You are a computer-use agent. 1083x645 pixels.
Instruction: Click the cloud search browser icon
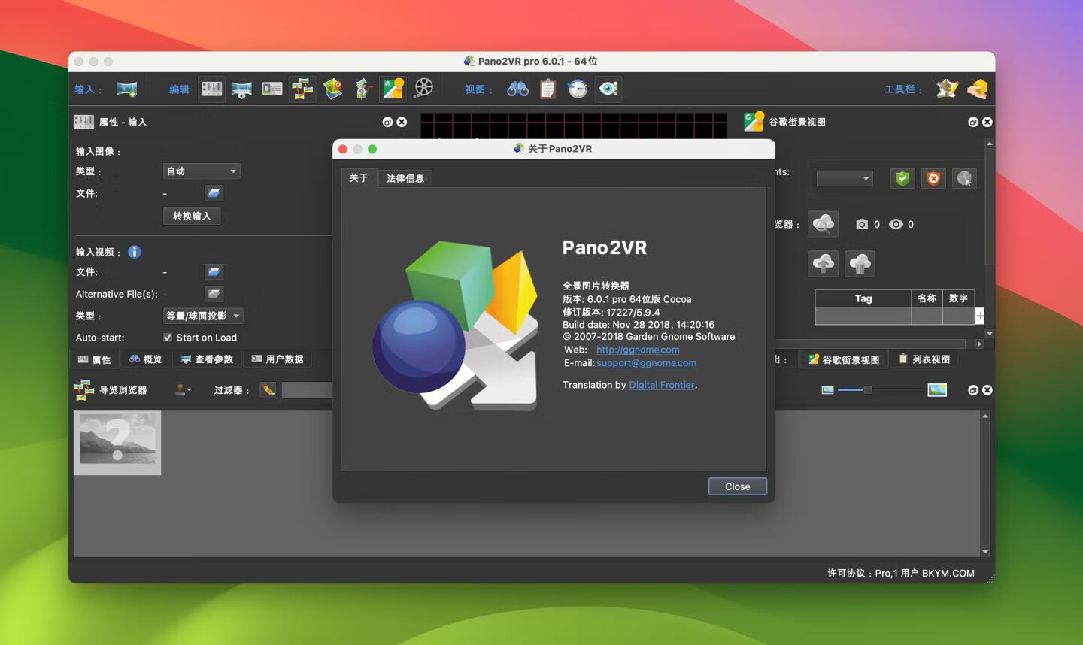click(x=824, y=223)
